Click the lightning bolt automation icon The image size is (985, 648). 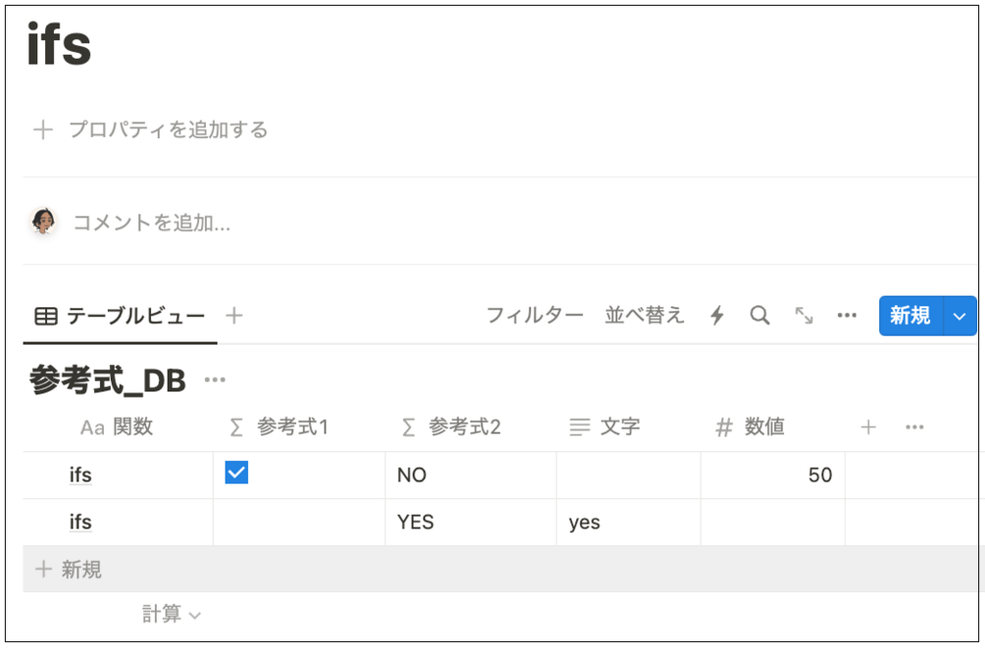click(x=717, y=315)
